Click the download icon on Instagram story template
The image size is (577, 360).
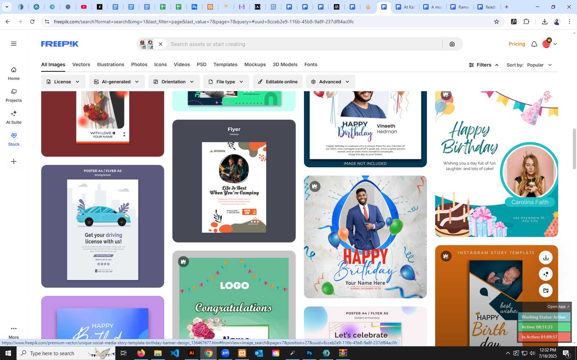coord(546,257)
